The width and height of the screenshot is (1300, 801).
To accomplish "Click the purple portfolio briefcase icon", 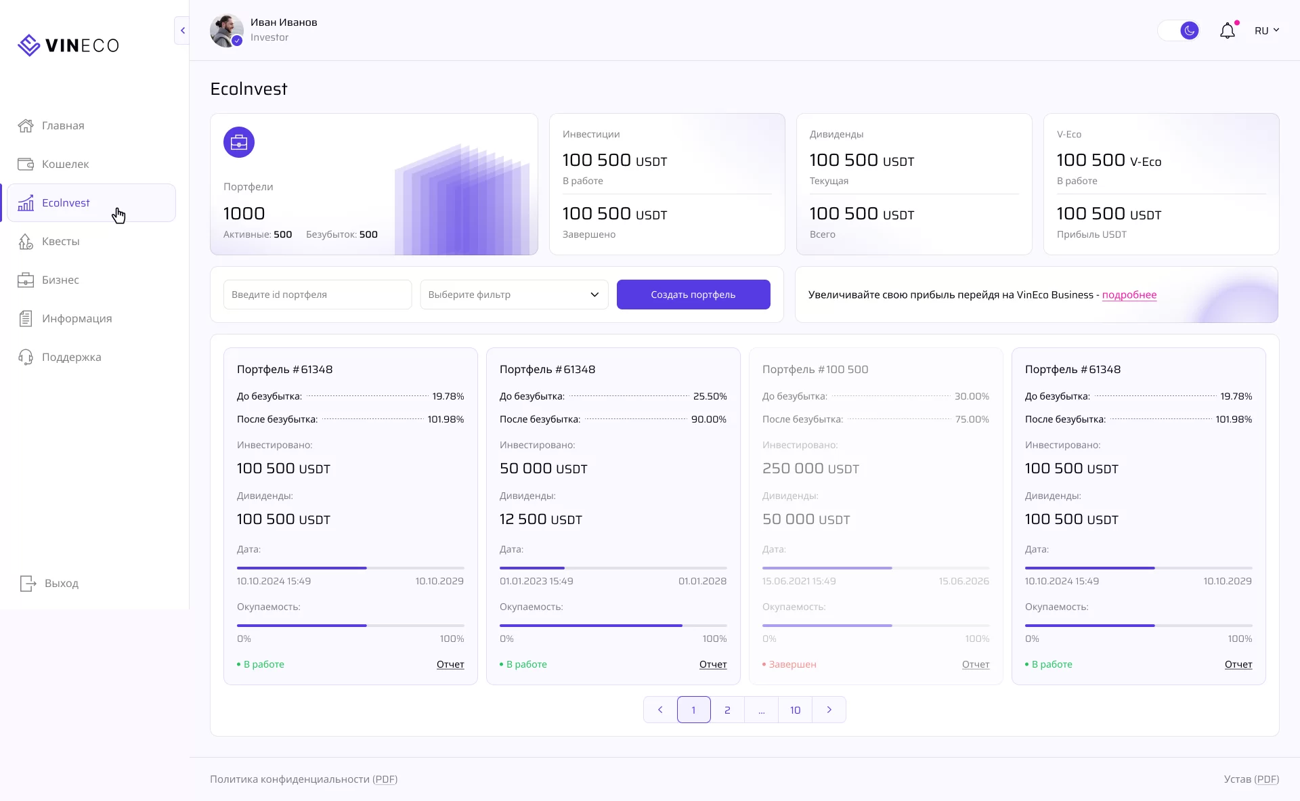I will point(239,143).
